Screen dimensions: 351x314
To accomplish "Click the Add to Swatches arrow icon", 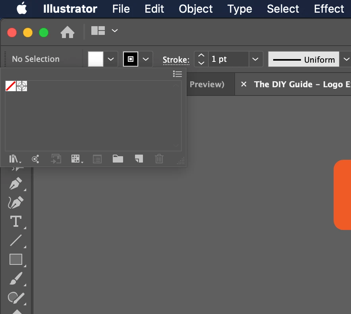I will pos(56,159).
